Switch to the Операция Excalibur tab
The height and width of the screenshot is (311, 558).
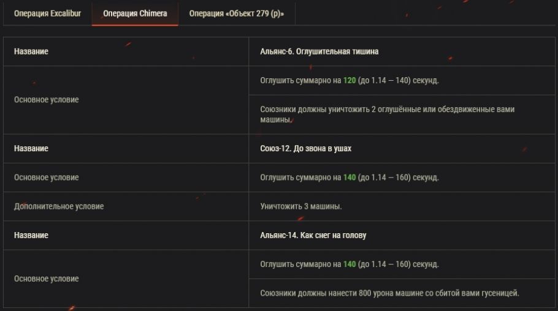pos(47,13)
